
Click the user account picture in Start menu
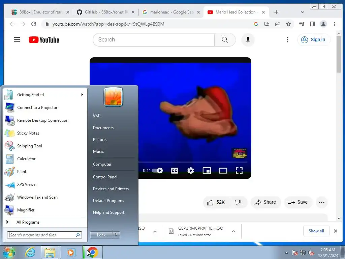tap(113, 97)
